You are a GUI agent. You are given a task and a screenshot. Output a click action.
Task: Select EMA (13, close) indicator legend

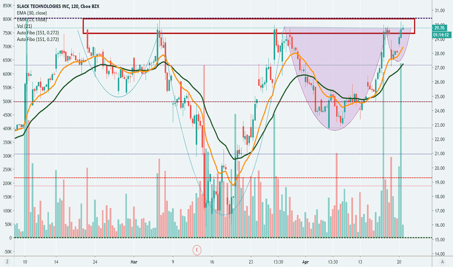click(32, 19)
